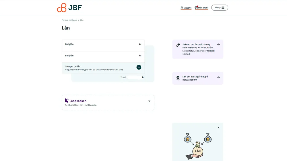The height and width of the screenshot is (161, 287).
Task: Click the JBF logo icon
Action: tap(62, 8)
